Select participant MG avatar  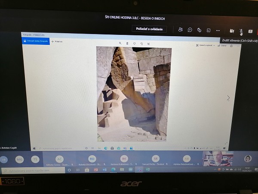19,160
